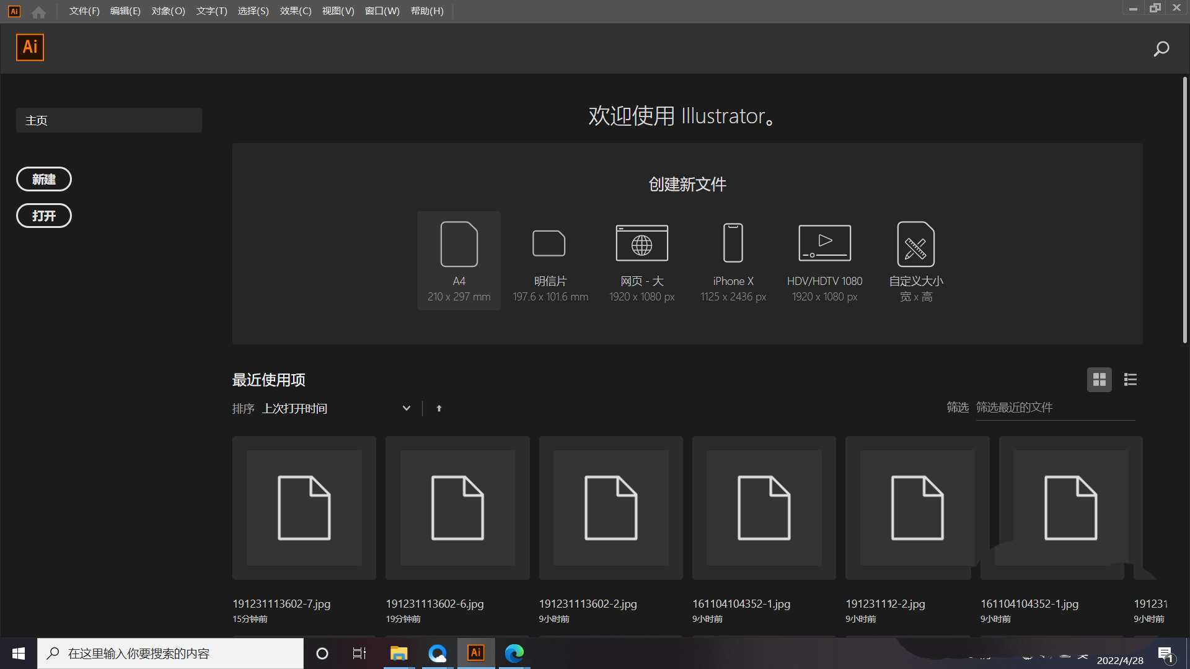Select the iPhone X preset

pyautogui.click(x=733, y=261)
